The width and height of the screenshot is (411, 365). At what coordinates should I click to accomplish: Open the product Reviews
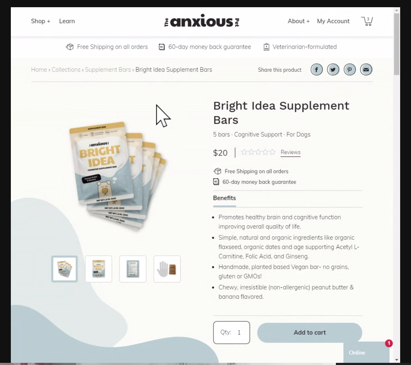(290, 152)
